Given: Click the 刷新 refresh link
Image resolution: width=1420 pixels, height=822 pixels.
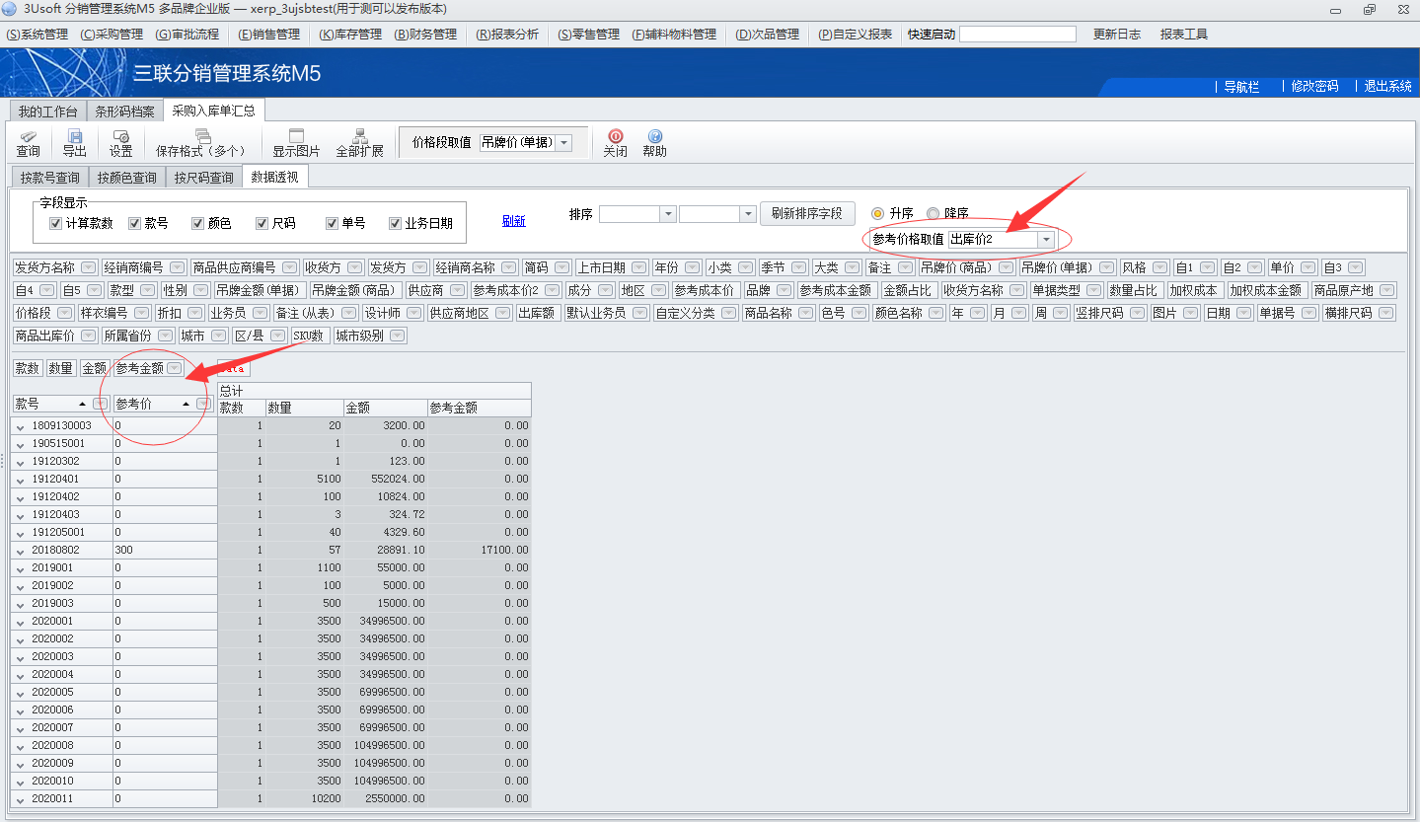Looking at the screenshot, I should [513, 221].
